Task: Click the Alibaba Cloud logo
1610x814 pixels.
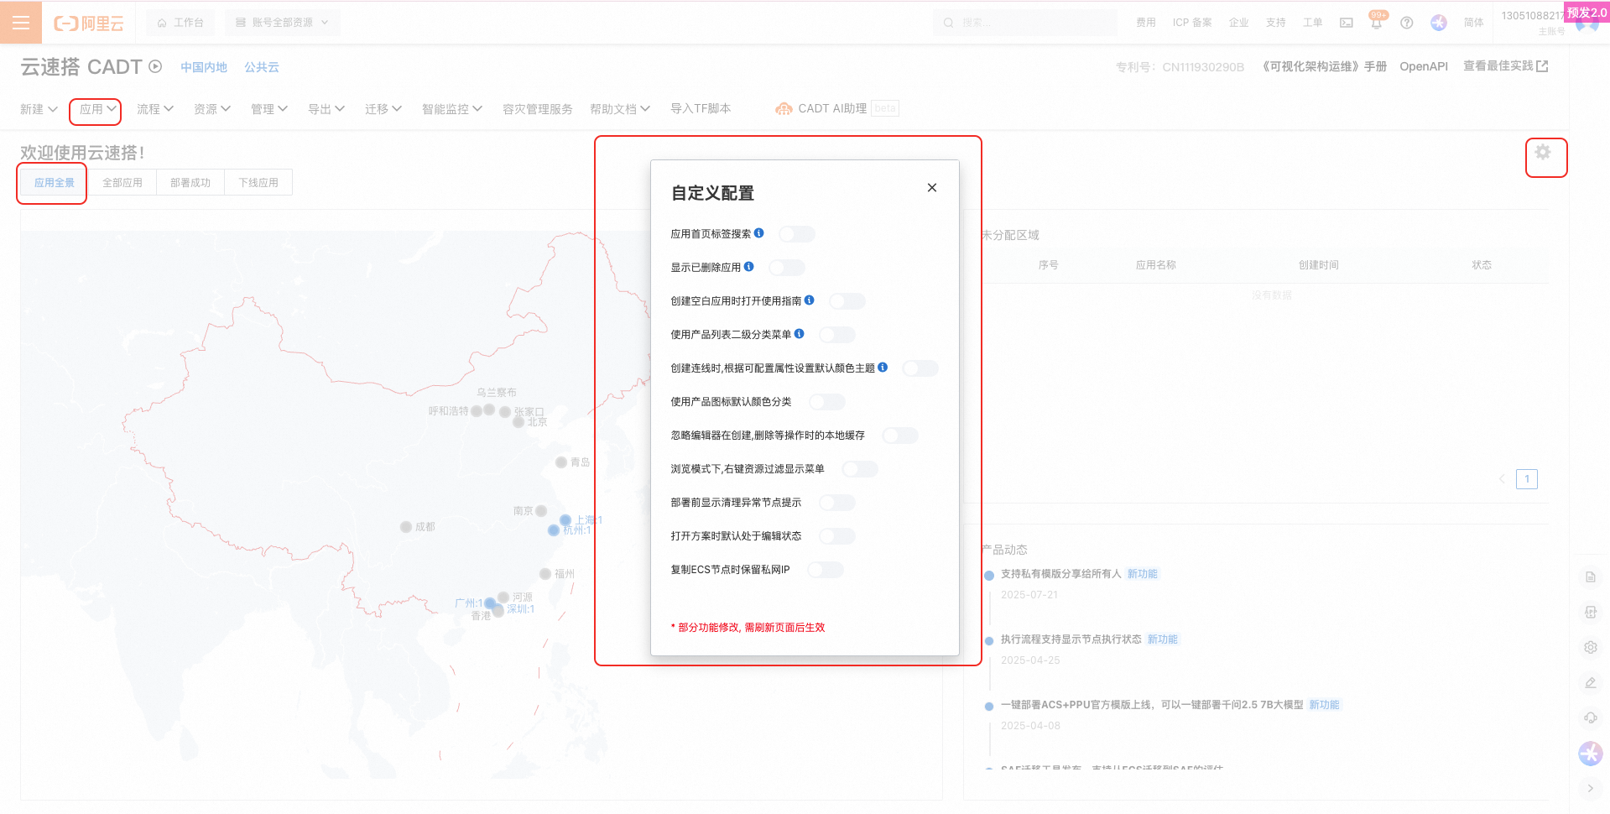Action: pos(89,23)
